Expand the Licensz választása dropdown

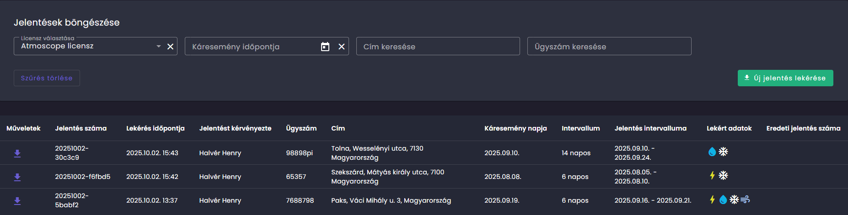pyautogui.click(x=159, y=47)
